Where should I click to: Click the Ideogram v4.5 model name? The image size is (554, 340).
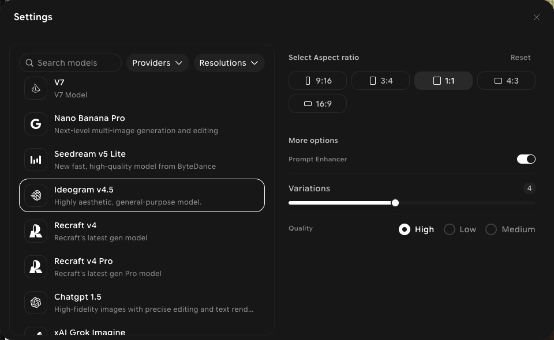[x=84, y=190]
